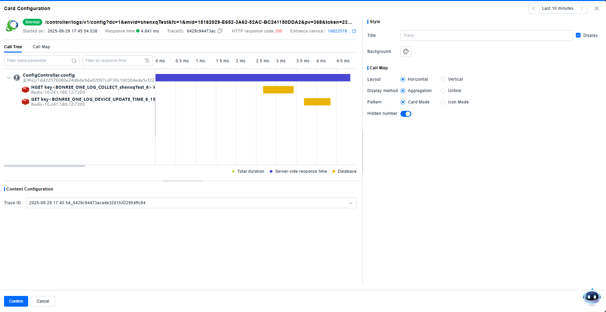
Task: Collapse the ConfigController.config tree node
Action: [x=9, y=78]
